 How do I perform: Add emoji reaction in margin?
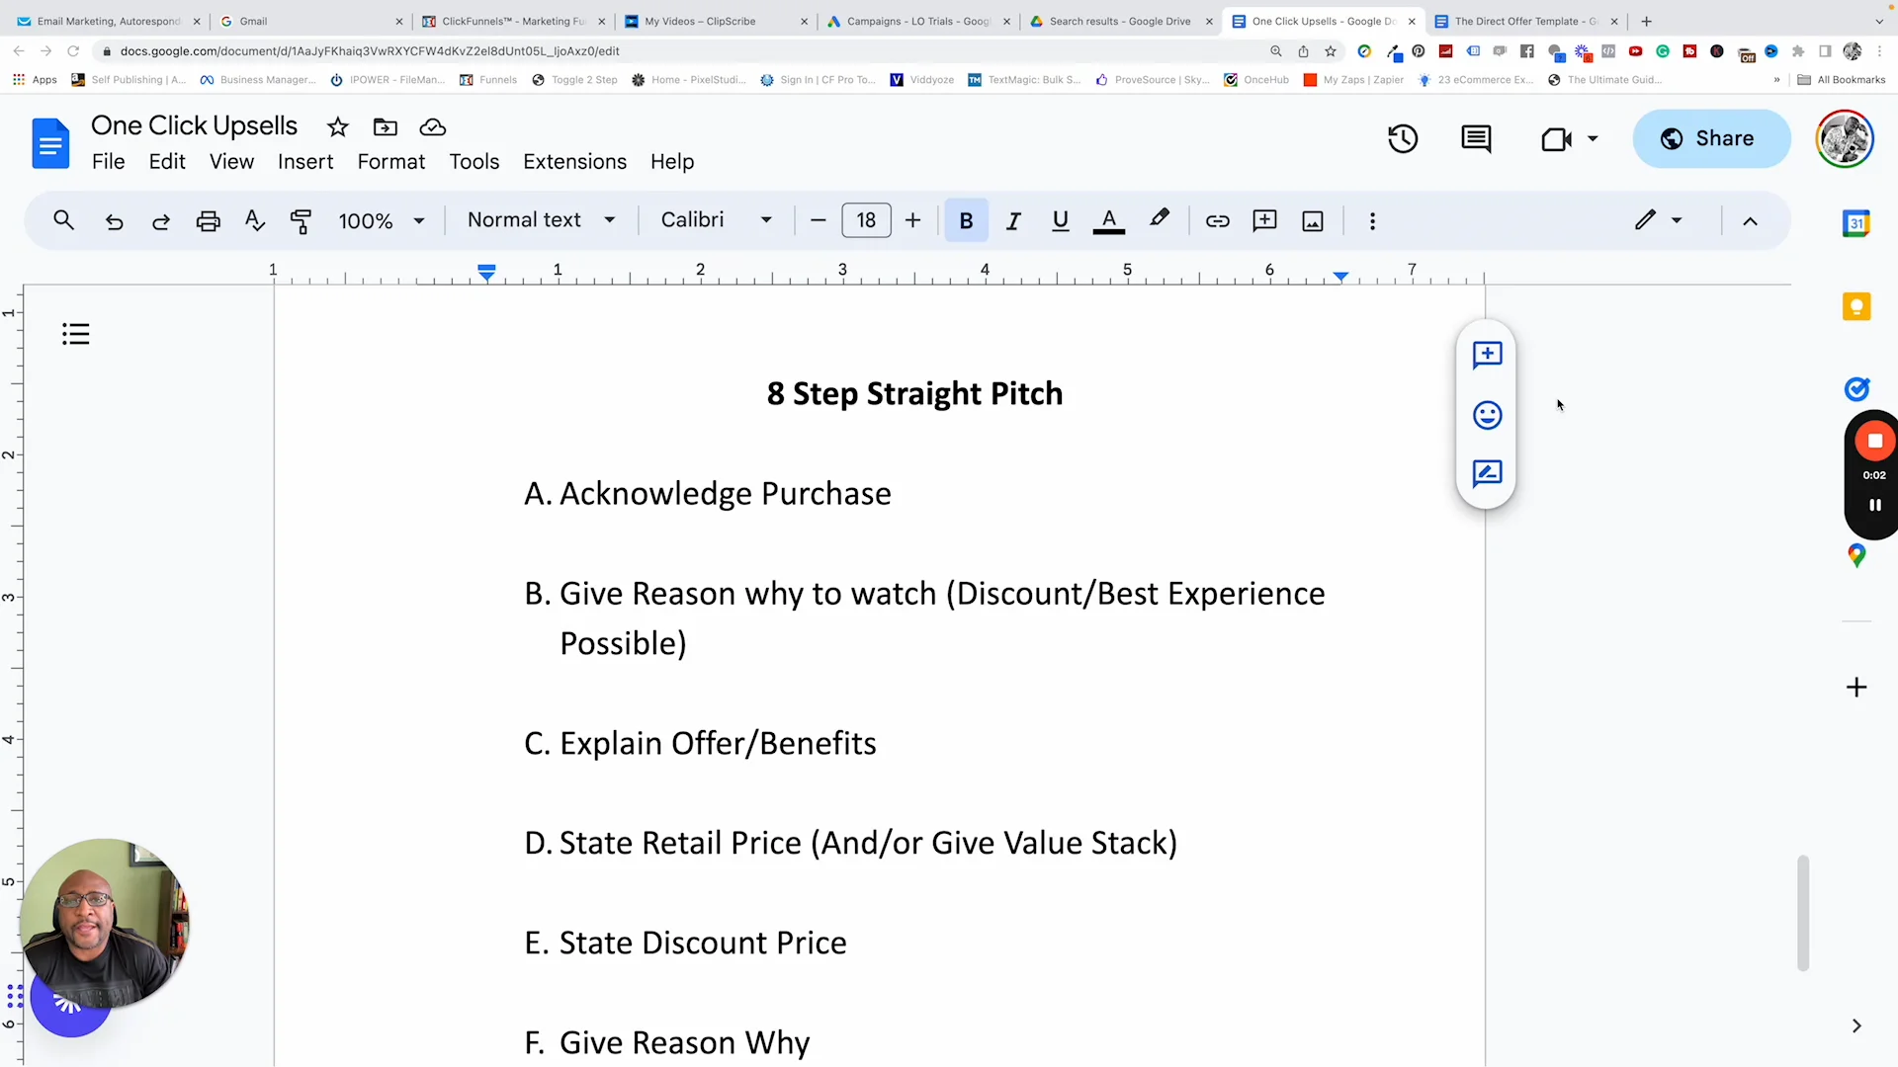1487,415
